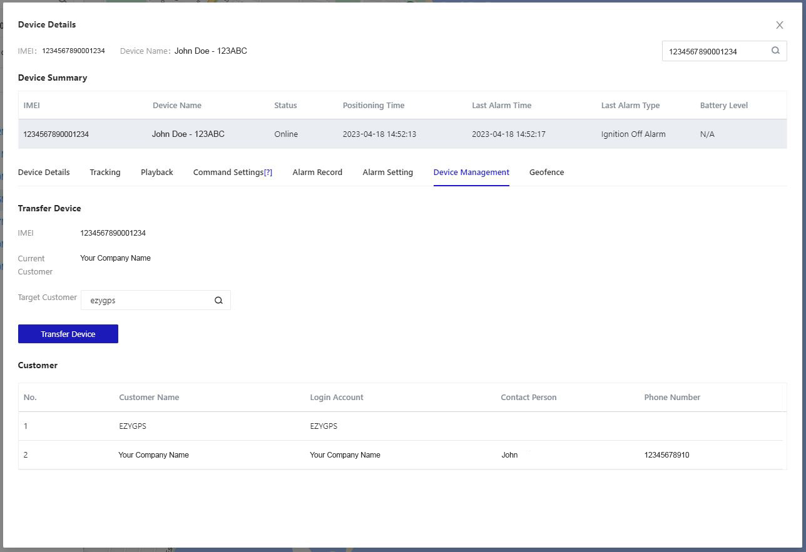
Task: Click the Last Alarm Type column header
Action: tap(630, 105)
